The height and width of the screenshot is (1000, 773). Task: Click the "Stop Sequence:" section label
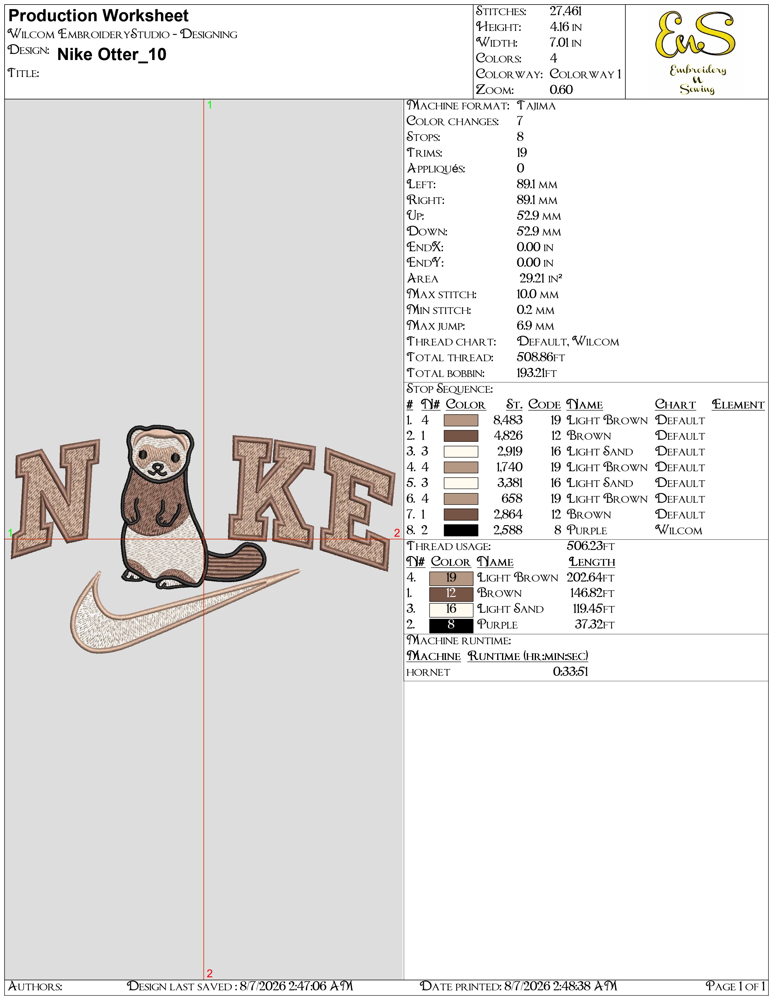[x=449, y=389]
